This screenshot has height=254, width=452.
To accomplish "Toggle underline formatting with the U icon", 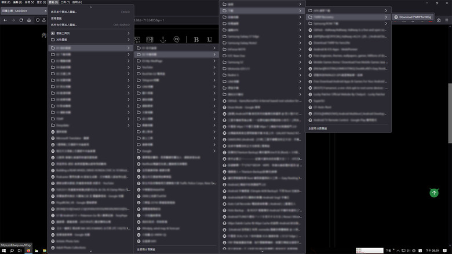I will (210, 40).
